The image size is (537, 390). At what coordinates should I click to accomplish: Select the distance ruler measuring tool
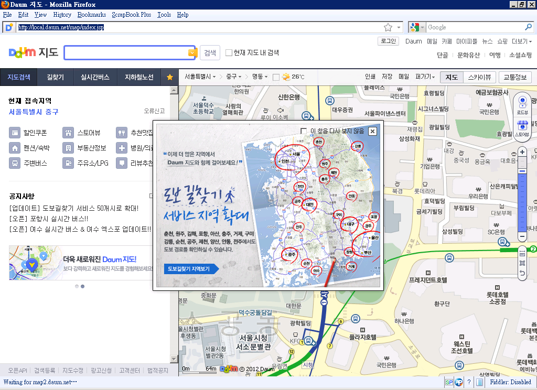pos(522,253)
